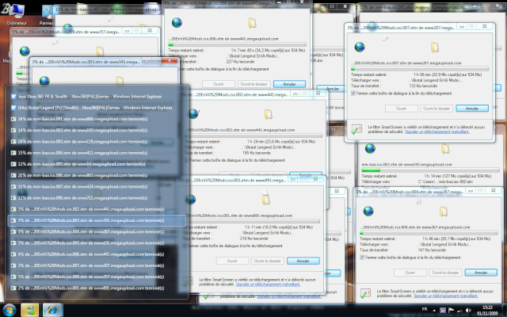Click 'Signaler un téléchargement malveillant' in www891 dialog
Image resolution: width=507 pixels, height=317 pixels.
269,285
